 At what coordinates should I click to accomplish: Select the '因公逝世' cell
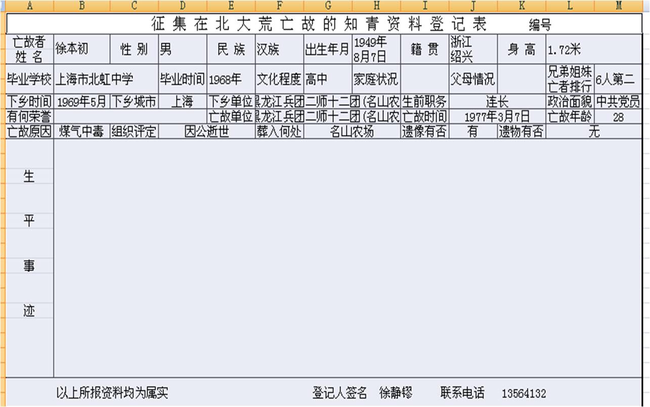206,132
